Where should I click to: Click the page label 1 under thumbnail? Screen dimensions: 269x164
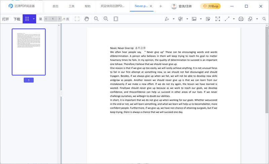[29, 80]
